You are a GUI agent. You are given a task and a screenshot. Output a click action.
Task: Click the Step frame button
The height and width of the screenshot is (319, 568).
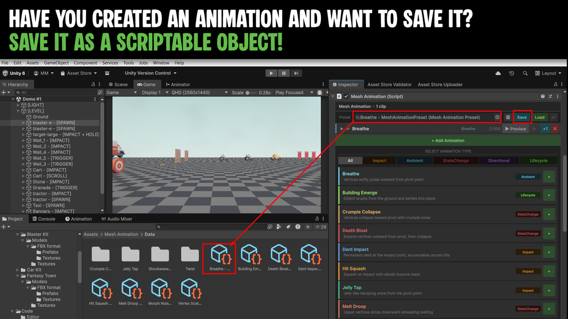(x=296, y=73)
